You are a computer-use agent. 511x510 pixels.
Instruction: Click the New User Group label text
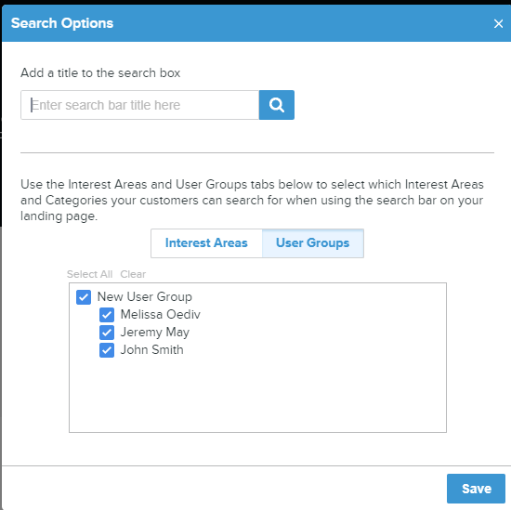point(145,297)
